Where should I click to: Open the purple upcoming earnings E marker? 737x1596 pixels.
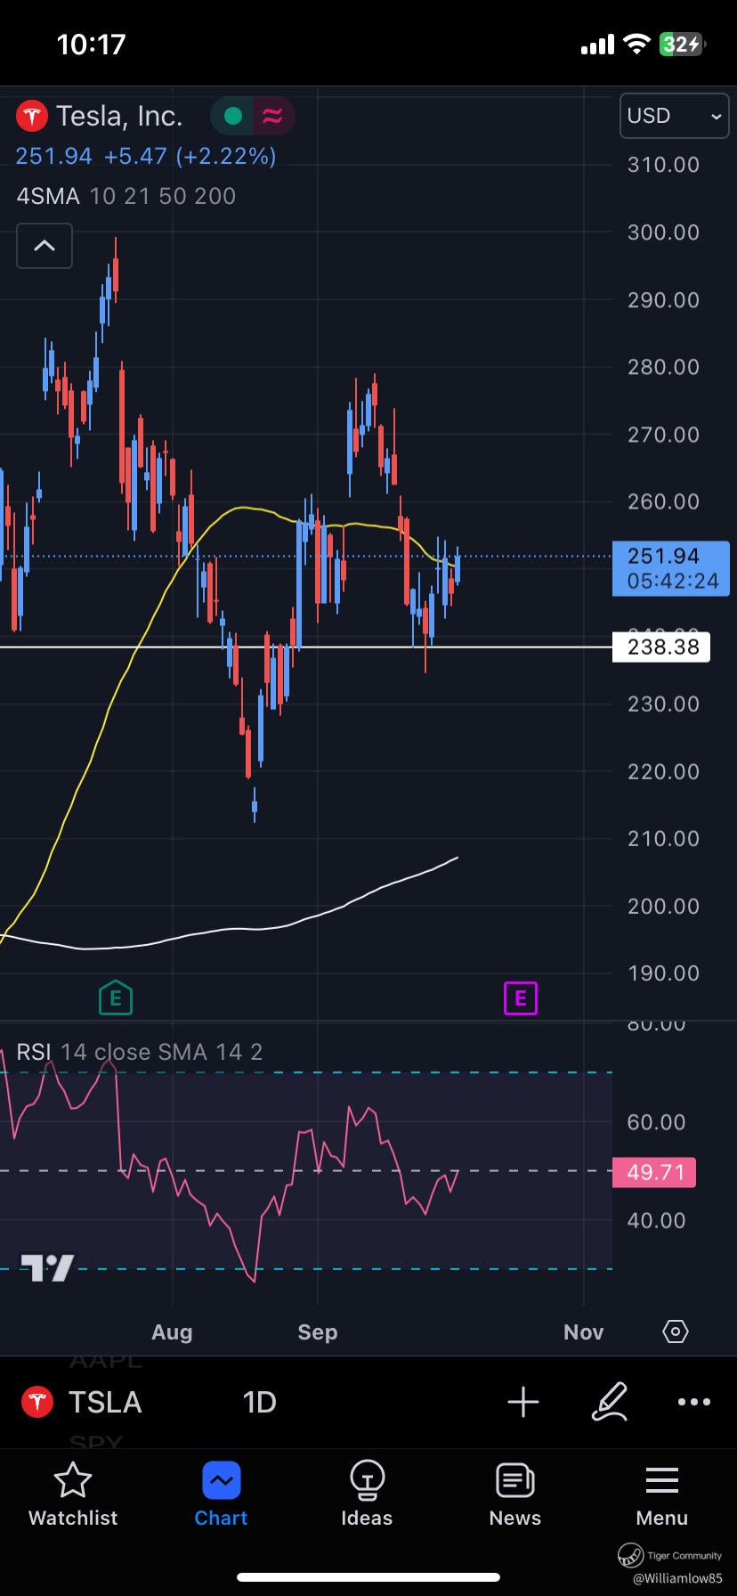point(521,998)
